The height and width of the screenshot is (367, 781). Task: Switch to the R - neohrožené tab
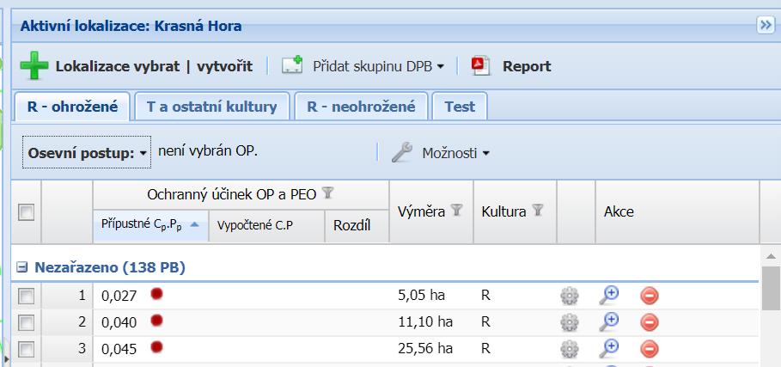click(361, 107)
